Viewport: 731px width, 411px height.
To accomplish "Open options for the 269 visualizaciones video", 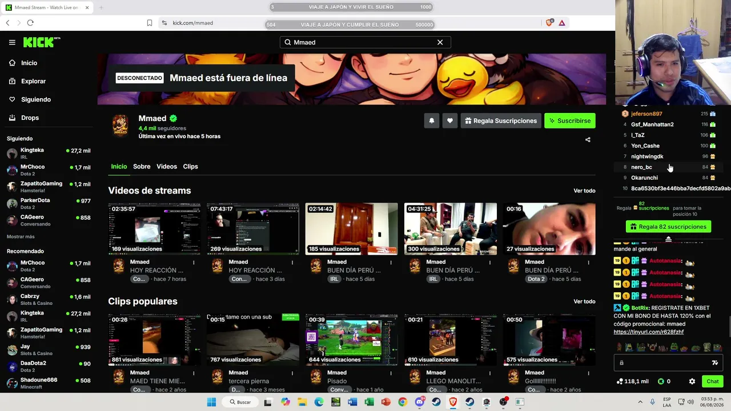I will pos(292,263).
